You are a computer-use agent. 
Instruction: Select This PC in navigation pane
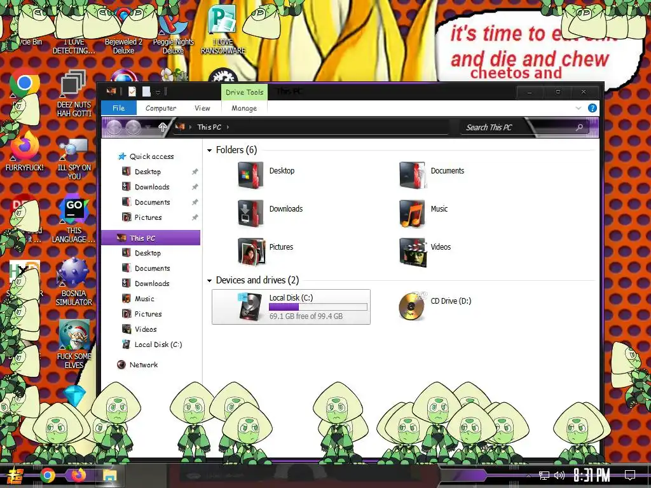coord(151,238)
